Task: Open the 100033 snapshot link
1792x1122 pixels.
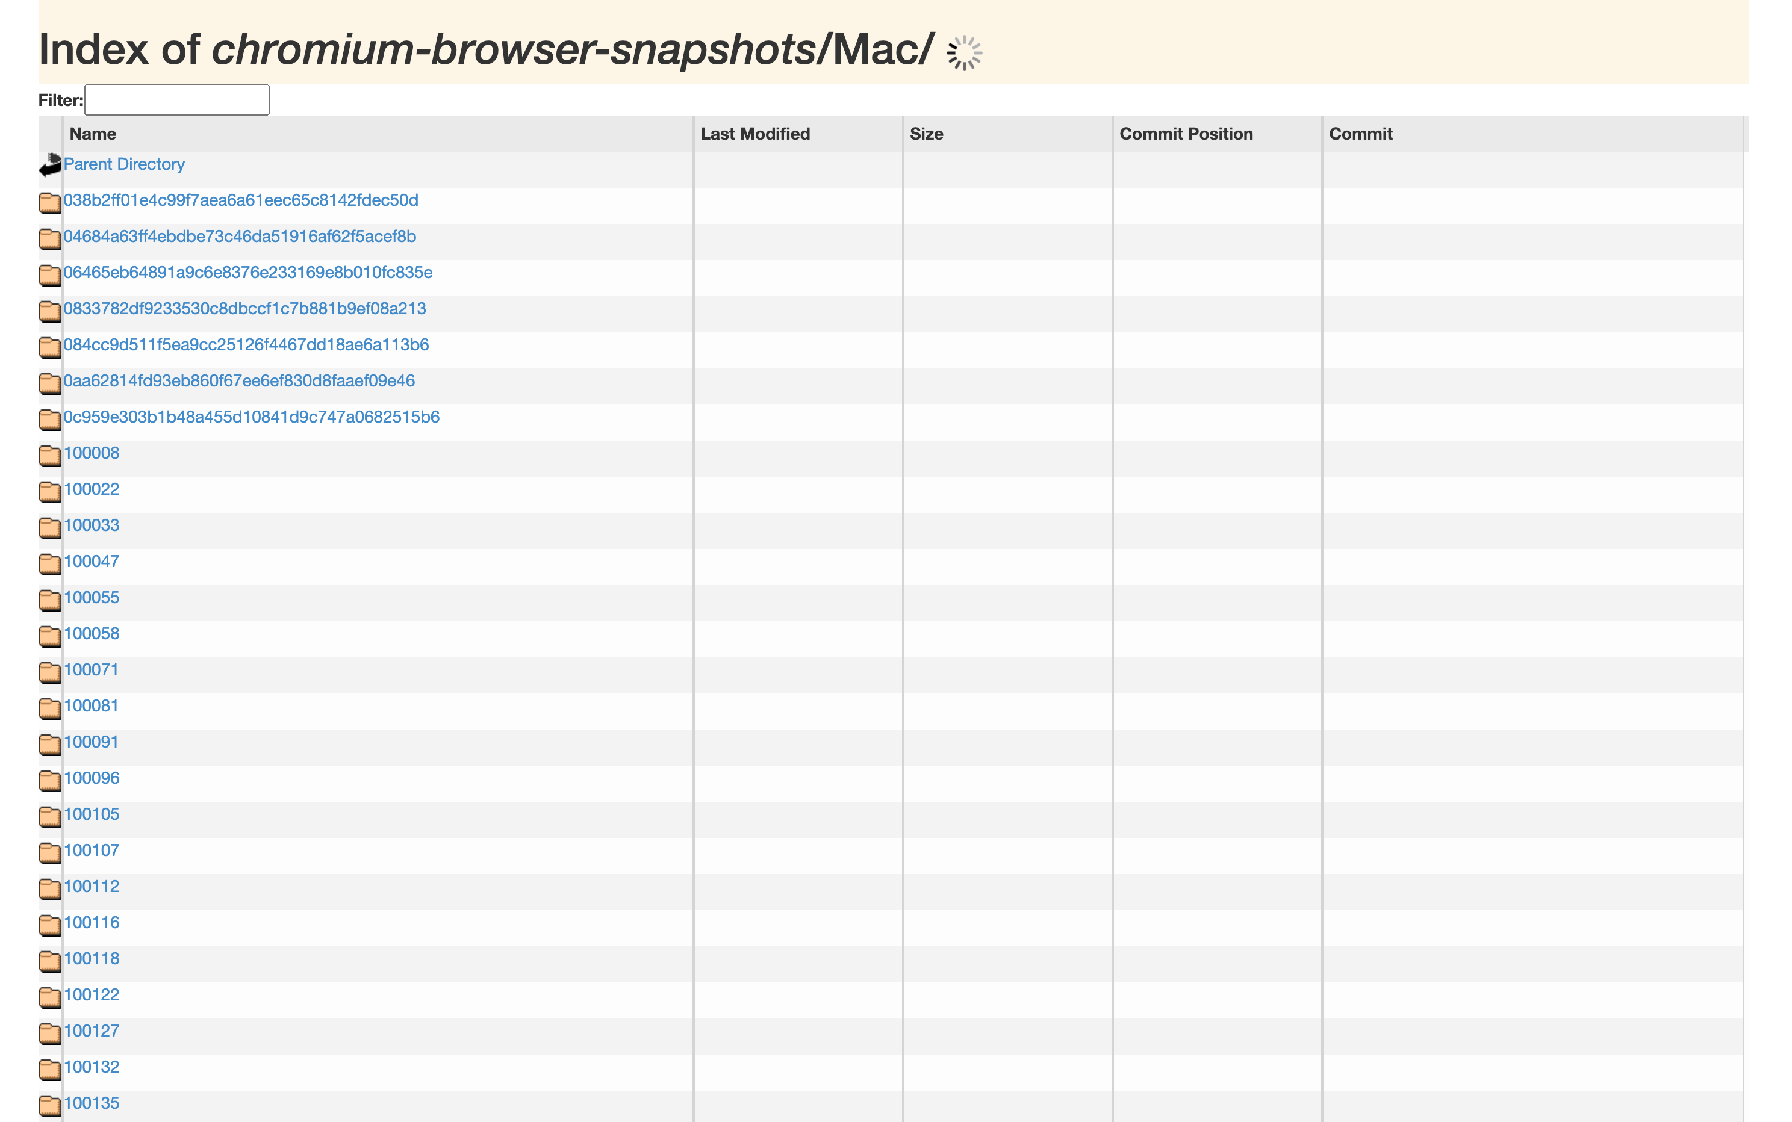Action: click(x=92, y=525)
